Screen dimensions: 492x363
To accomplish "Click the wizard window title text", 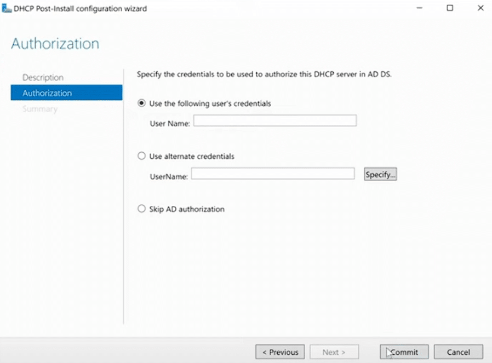I will pyautogui.click(x=80, y=8).
